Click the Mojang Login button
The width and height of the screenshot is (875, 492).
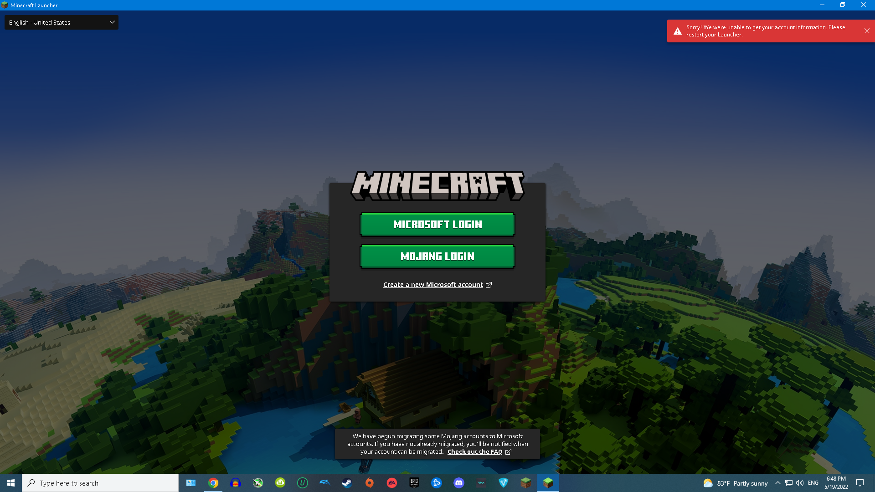click(x=437, y=256)
